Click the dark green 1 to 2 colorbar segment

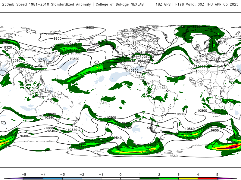(149, 178)
